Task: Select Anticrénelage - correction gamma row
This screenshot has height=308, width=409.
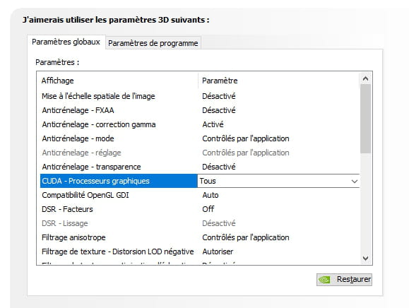Action: click(199, 124)
